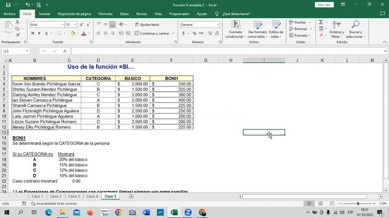Increase the indent

[128, 33]
